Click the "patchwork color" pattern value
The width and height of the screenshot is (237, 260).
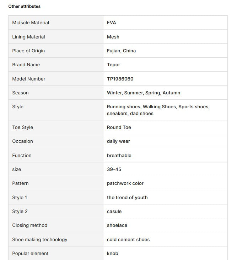coord(125,183)
